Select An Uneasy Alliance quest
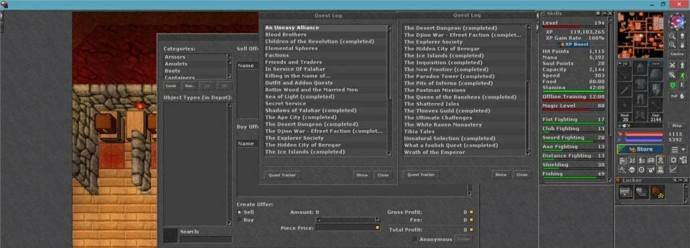Screen dimensions: 690x248 click(325, 28)
